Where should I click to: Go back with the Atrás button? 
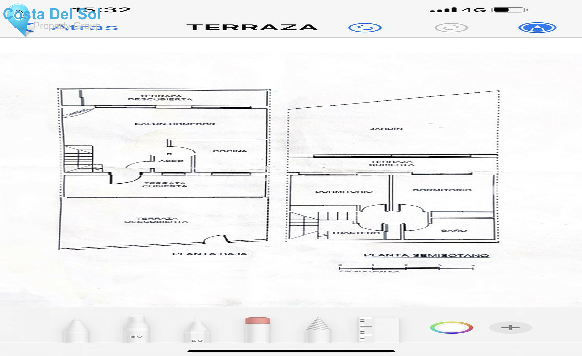point(84,28)
